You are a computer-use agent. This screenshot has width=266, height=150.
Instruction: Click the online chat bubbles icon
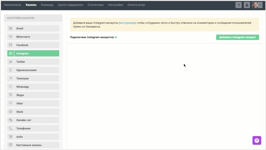pos(10,120)
